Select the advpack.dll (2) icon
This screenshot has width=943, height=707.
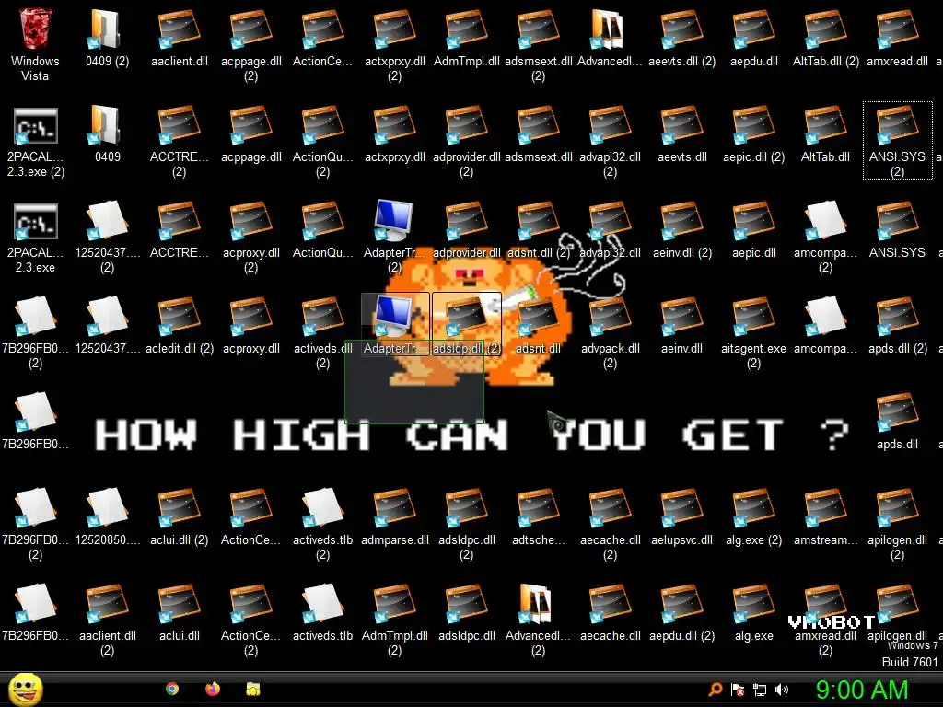(x=610, y=317)
